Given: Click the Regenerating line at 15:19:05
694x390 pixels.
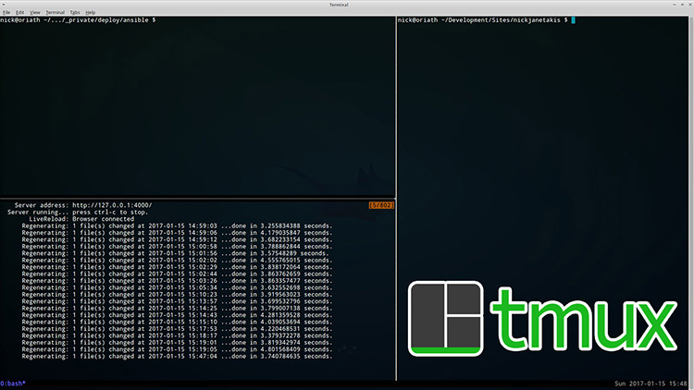Looking at the screenshot, I should point(177,349).
